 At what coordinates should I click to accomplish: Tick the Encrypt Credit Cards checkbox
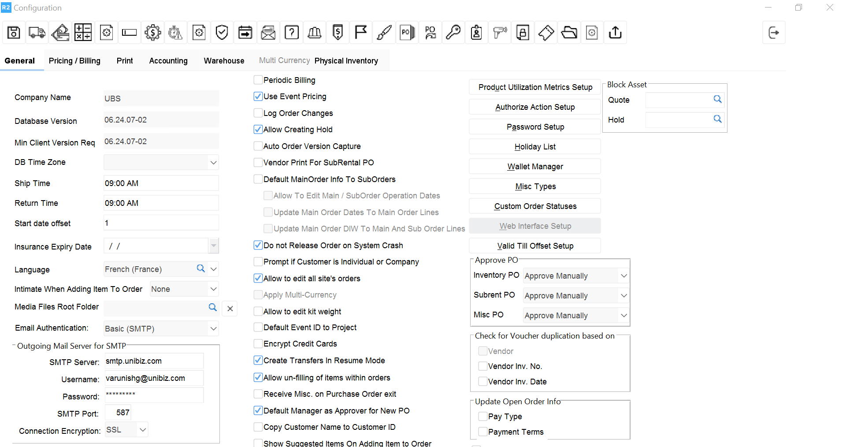(x=258, y=344)
